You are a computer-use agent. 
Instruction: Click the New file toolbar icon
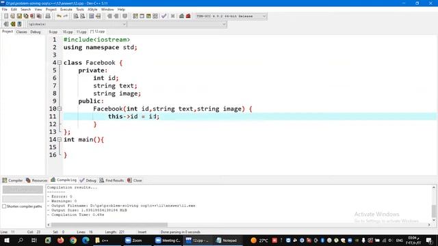pyautogui.click(x=6, y=16)
